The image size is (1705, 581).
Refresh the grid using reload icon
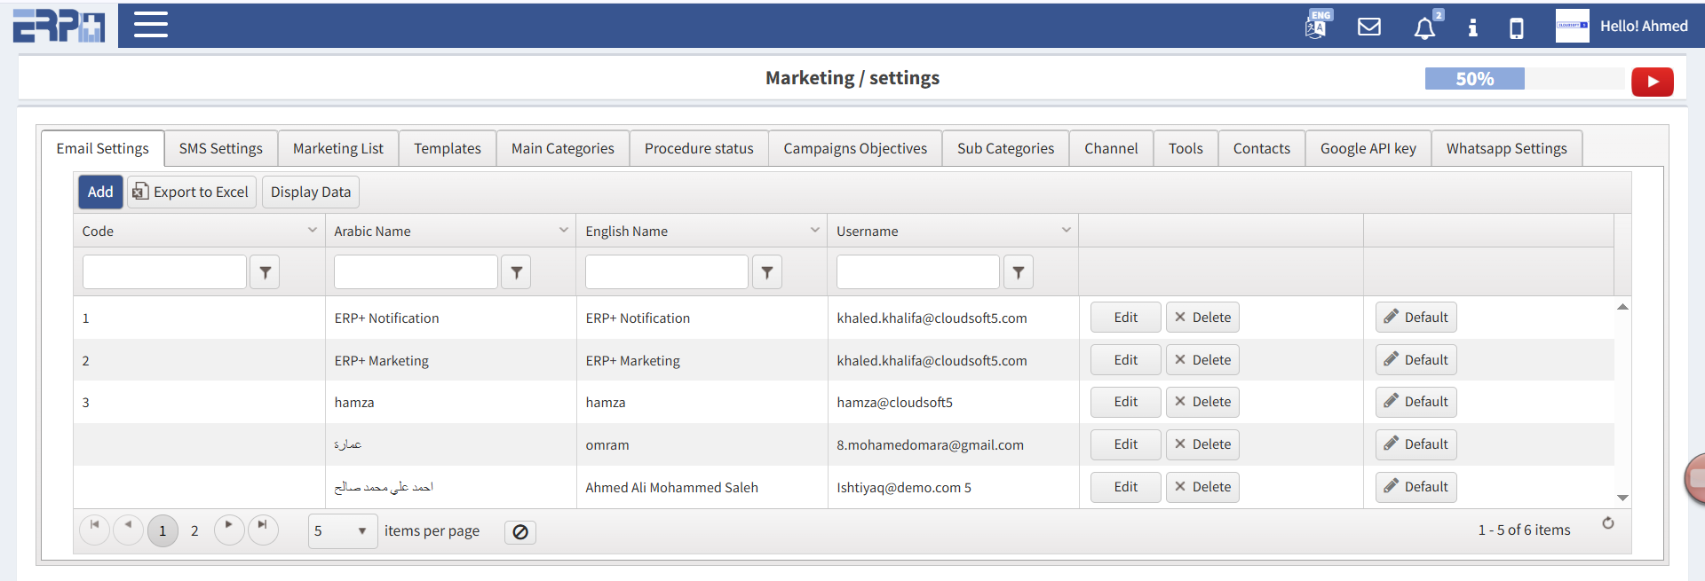1607,523
